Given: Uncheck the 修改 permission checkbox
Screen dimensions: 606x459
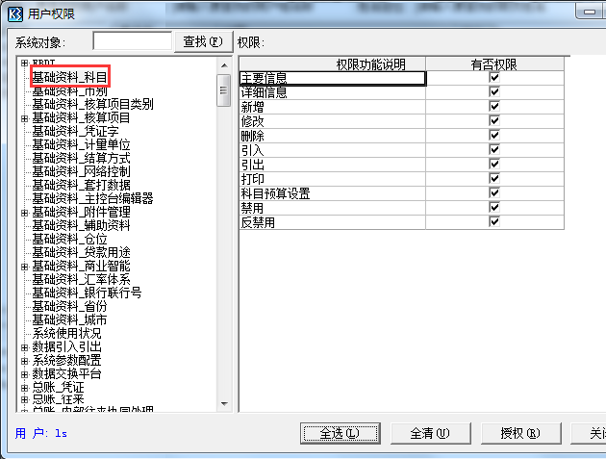Looking at the screenshot, I should pos(494,121).
